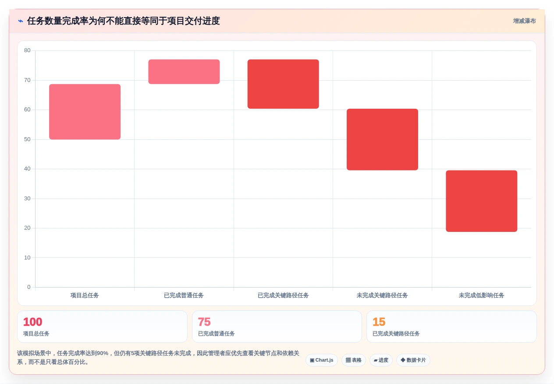The width and height of the screenshot is (554, 384).
Task: Click x-axis label 未完成关键路径任务
Action: click(382, 295)
